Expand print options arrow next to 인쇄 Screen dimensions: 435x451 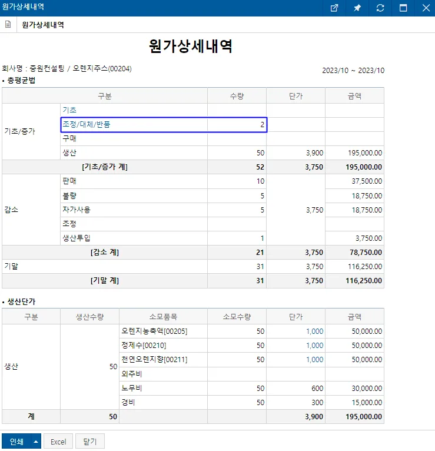click(36, 442)
